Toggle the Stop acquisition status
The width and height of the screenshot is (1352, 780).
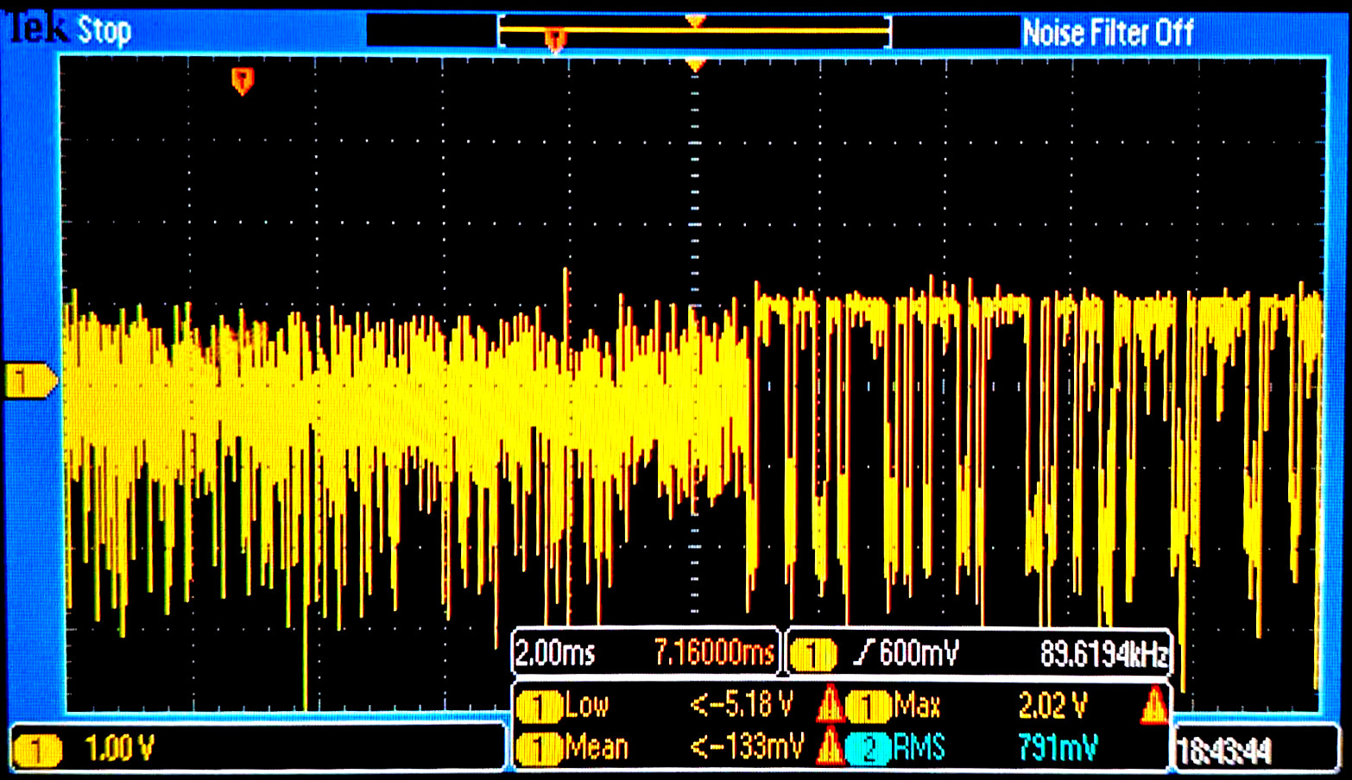point(104,31)
